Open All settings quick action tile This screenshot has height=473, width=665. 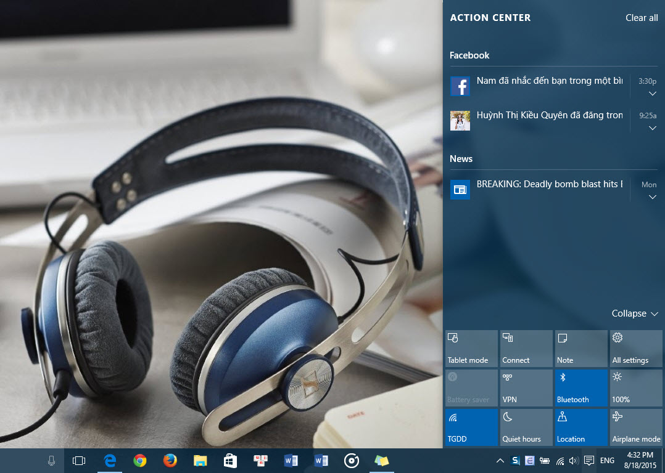[636, 349]
